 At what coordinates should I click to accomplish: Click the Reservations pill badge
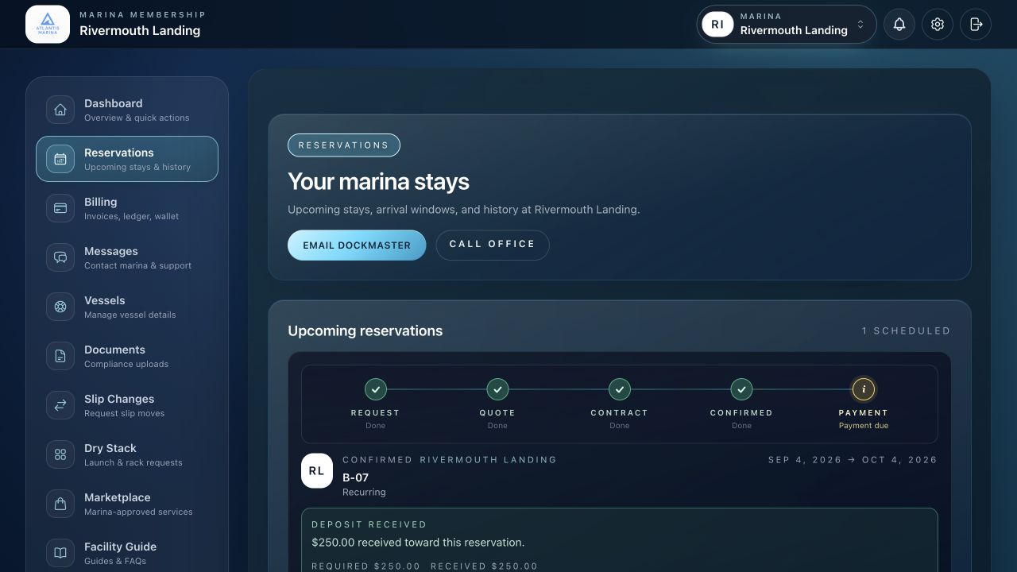point(344,145)
